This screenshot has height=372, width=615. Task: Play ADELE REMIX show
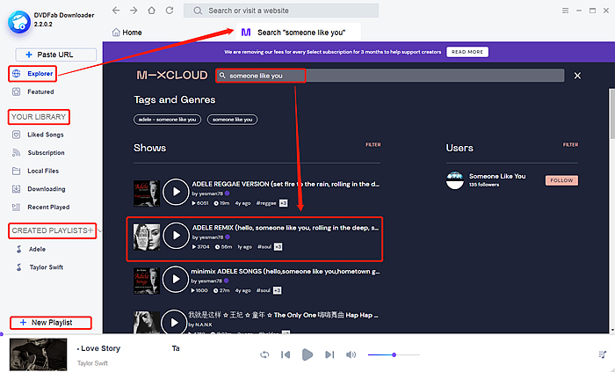176,236
